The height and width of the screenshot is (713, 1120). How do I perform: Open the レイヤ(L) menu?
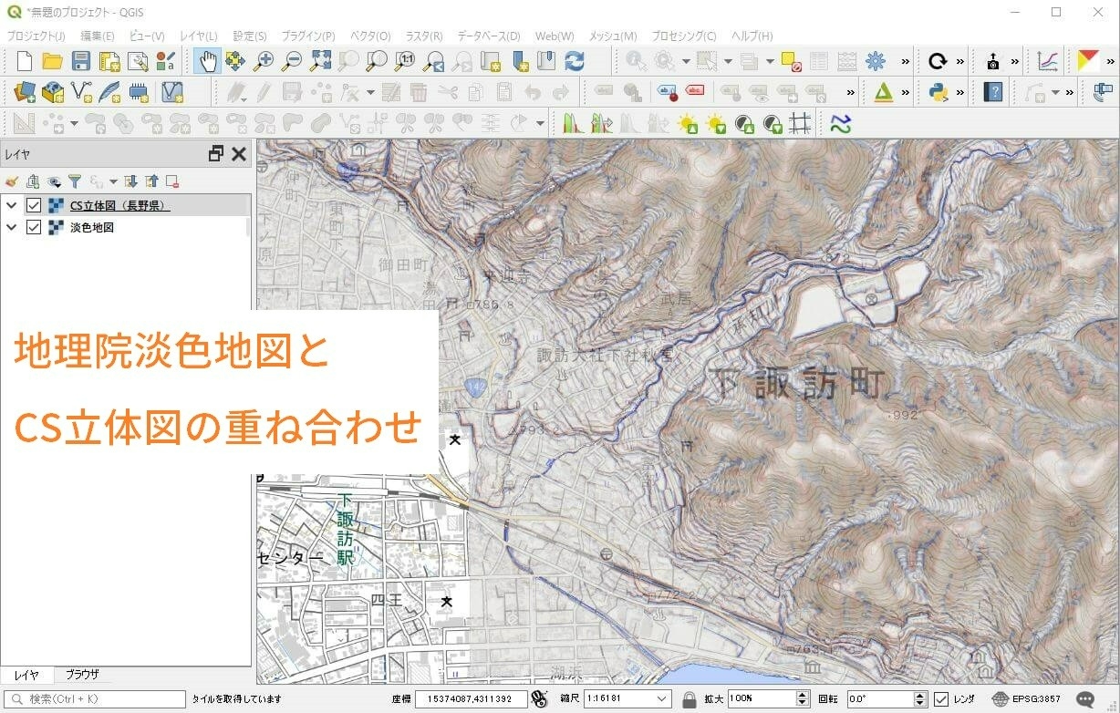click(x=199, y=36)
